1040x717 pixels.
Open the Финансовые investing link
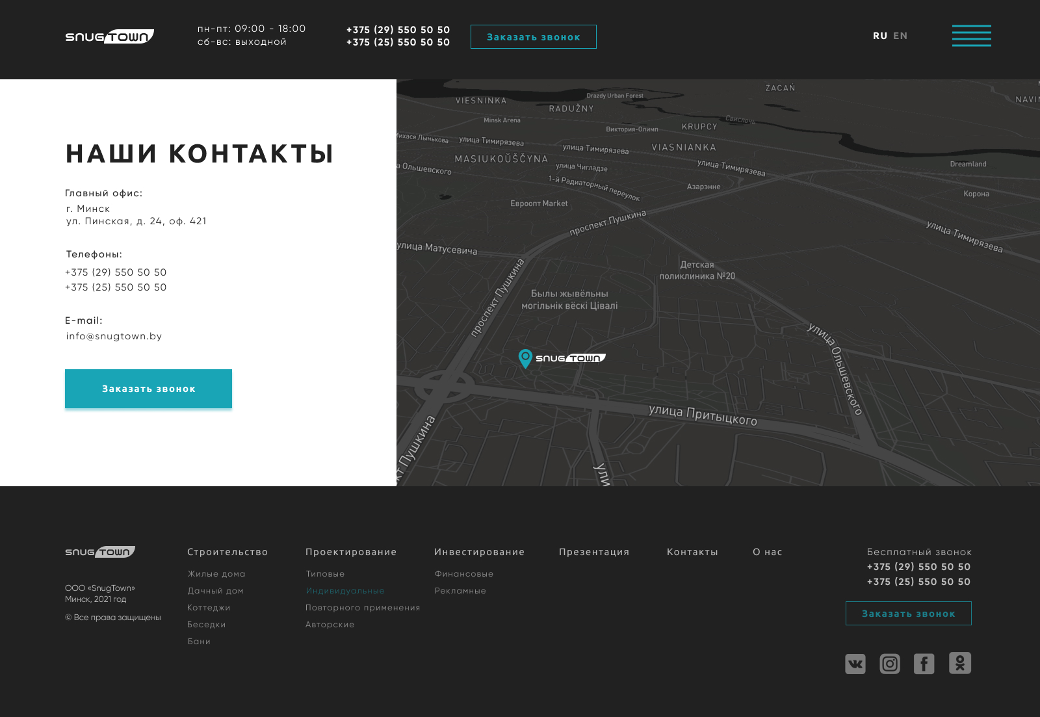[465, 573]
